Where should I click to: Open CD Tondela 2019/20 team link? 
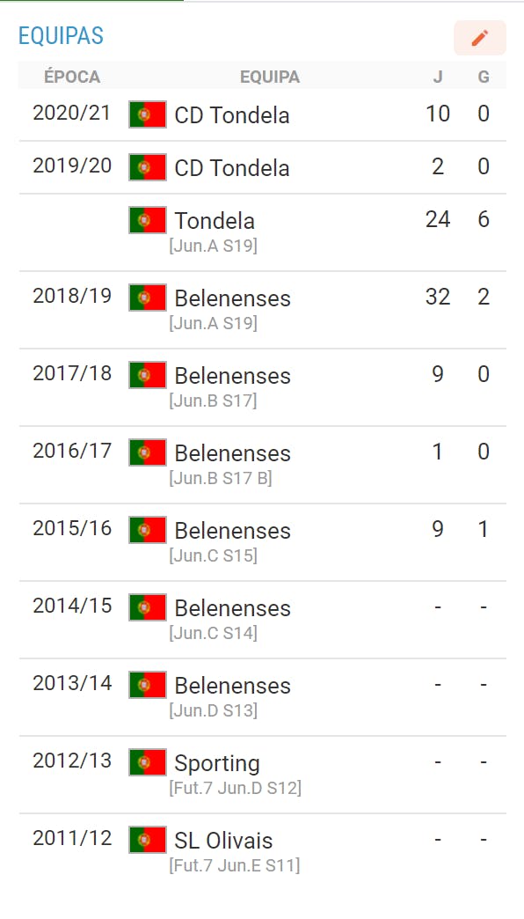point(232,167)
